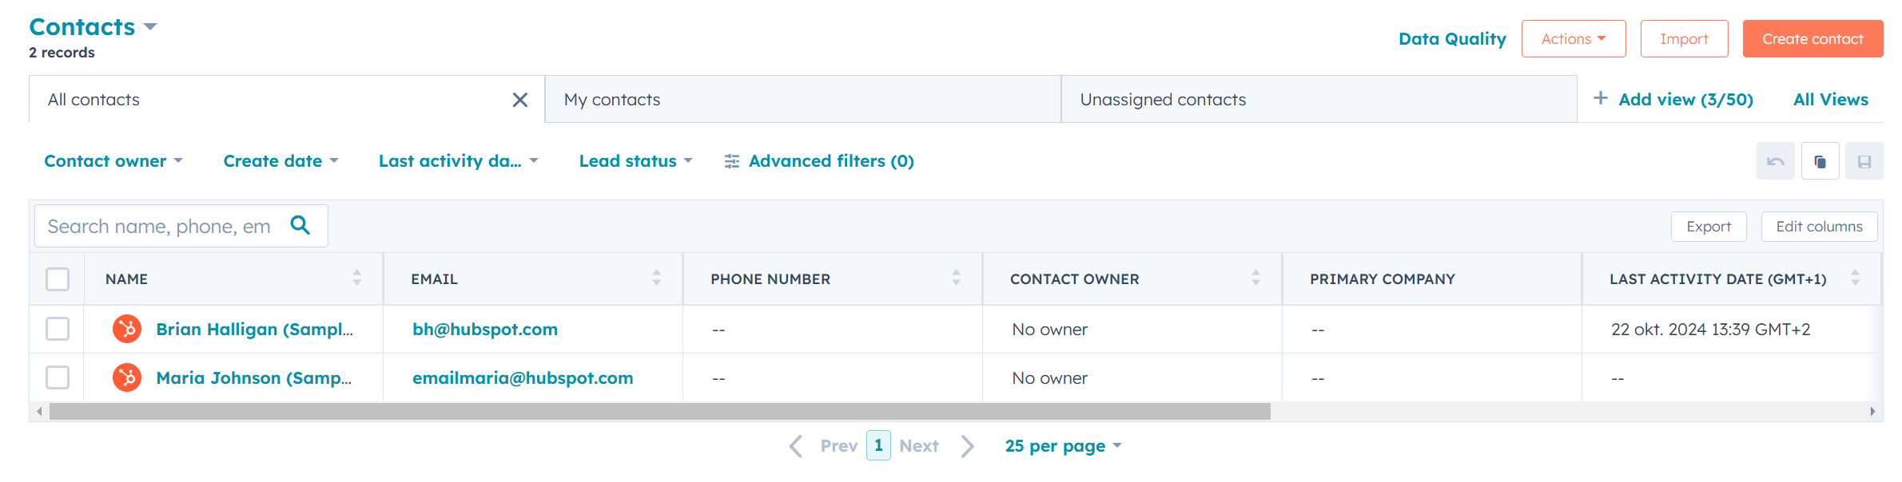Switch to the My contacts tab

point(803,100)
